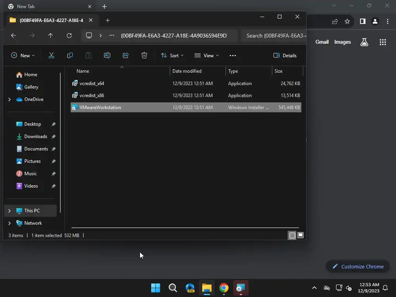396x297 pixels.
Task: Open the Google Images link
Action: point(343,42)
